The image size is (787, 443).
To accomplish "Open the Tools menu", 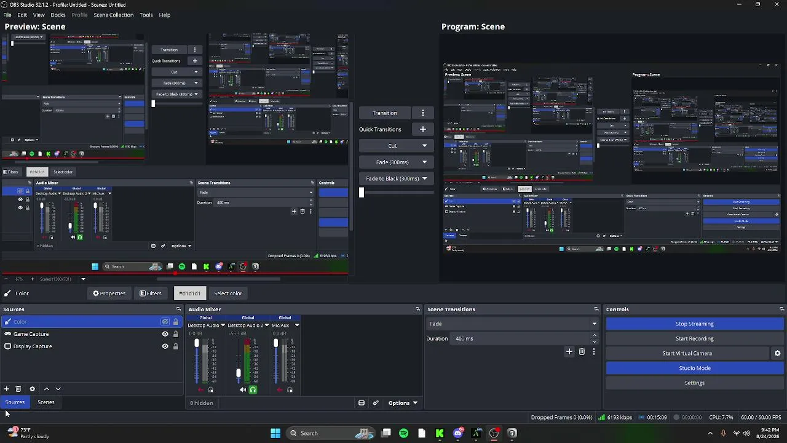I will pos(146,15).
